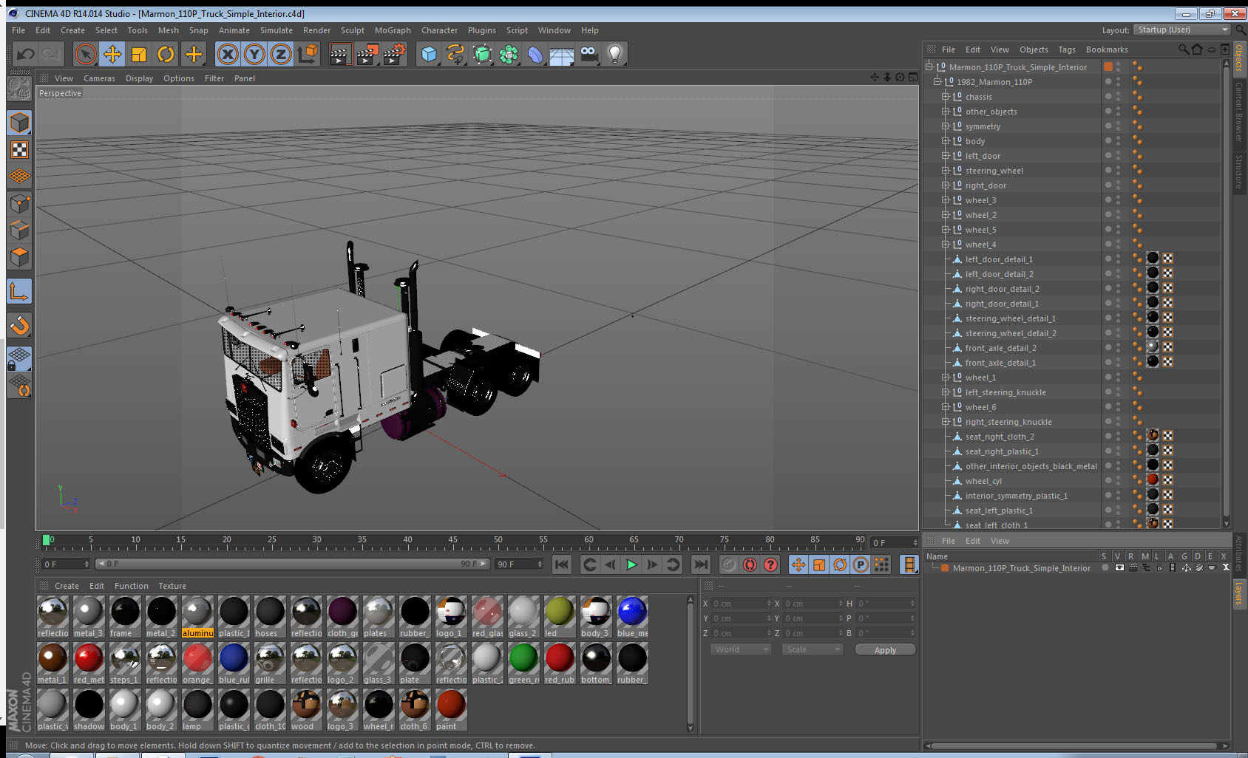Enable the axis tool icon

(x=19, y=291)
